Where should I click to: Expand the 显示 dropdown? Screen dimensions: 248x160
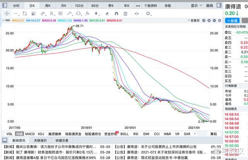196,5
